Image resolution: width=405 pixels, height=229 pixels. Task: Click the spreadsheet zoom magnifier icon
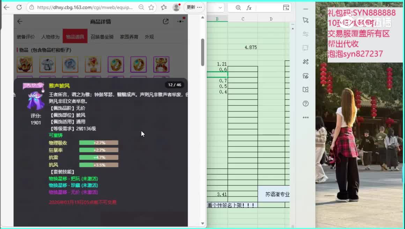tap(238, 8)
